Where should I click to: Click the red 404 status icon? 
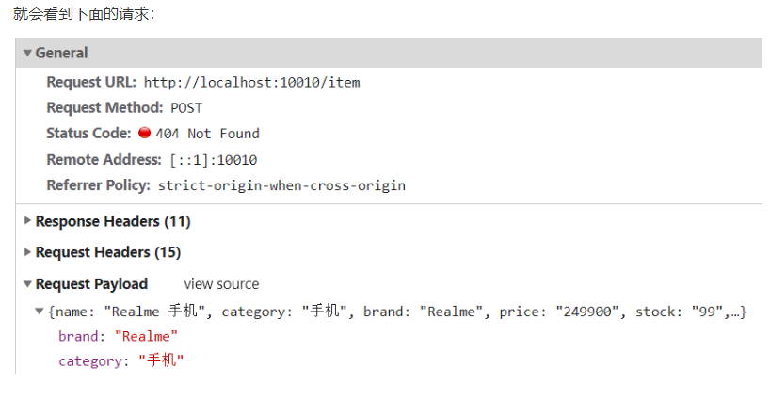[x=144, y=133]
